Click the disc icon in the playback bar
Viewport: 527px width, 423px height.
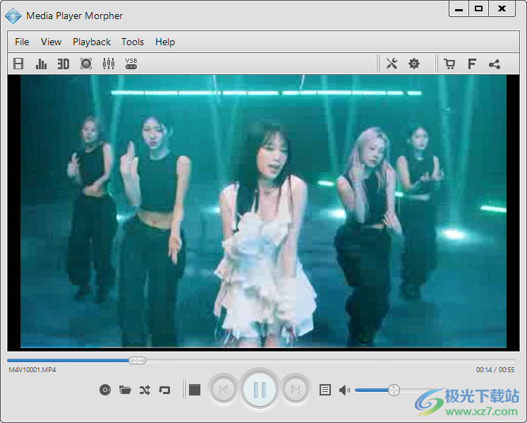coord(105,390)
